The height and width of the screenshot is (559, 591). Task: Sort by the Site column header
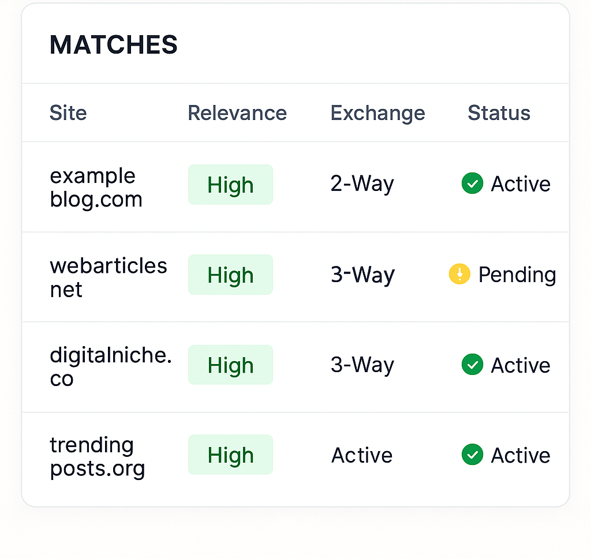pyautogui.click(x=68, y=113)
